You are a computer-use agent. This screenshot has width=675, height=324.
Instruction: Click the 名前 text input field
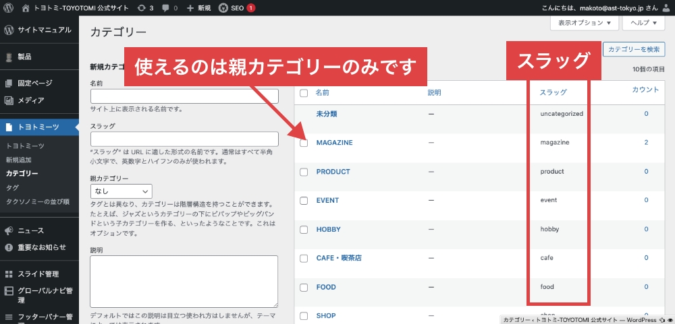[185, 96]
